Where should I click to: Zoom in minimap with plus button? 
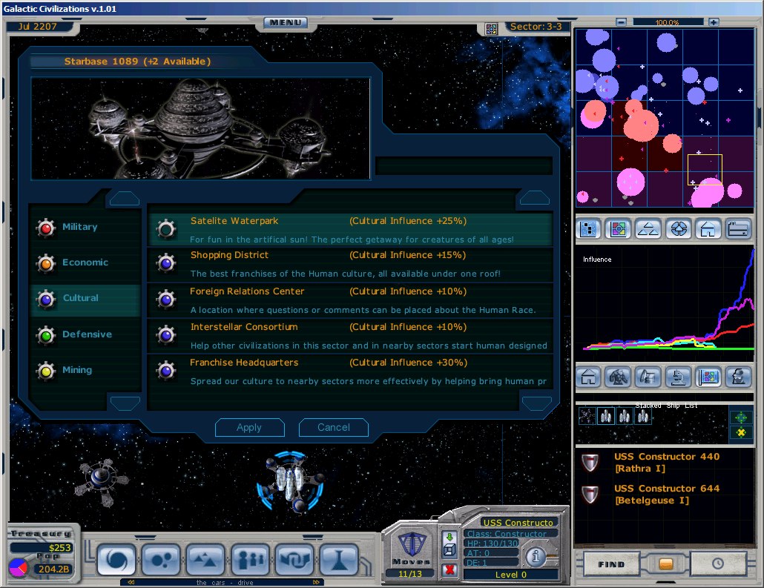tap(714, 22)
